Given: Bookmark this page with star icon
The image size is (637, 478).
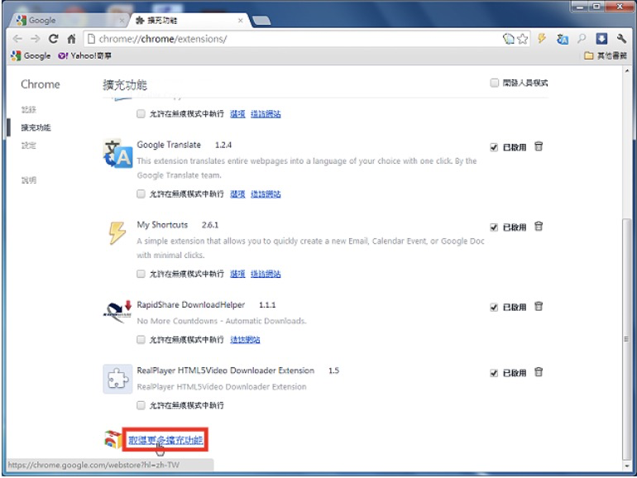Looking at the screenshot, I should 523,39.
